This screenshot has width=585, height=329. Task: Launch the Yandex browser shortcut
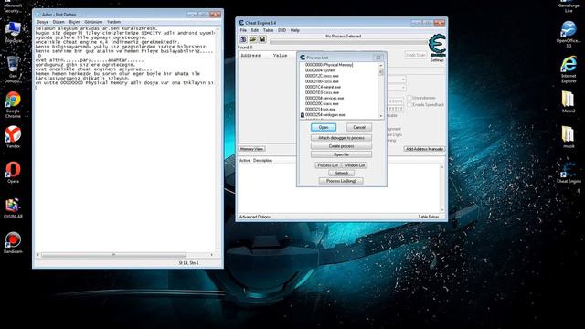coord(13,137)
